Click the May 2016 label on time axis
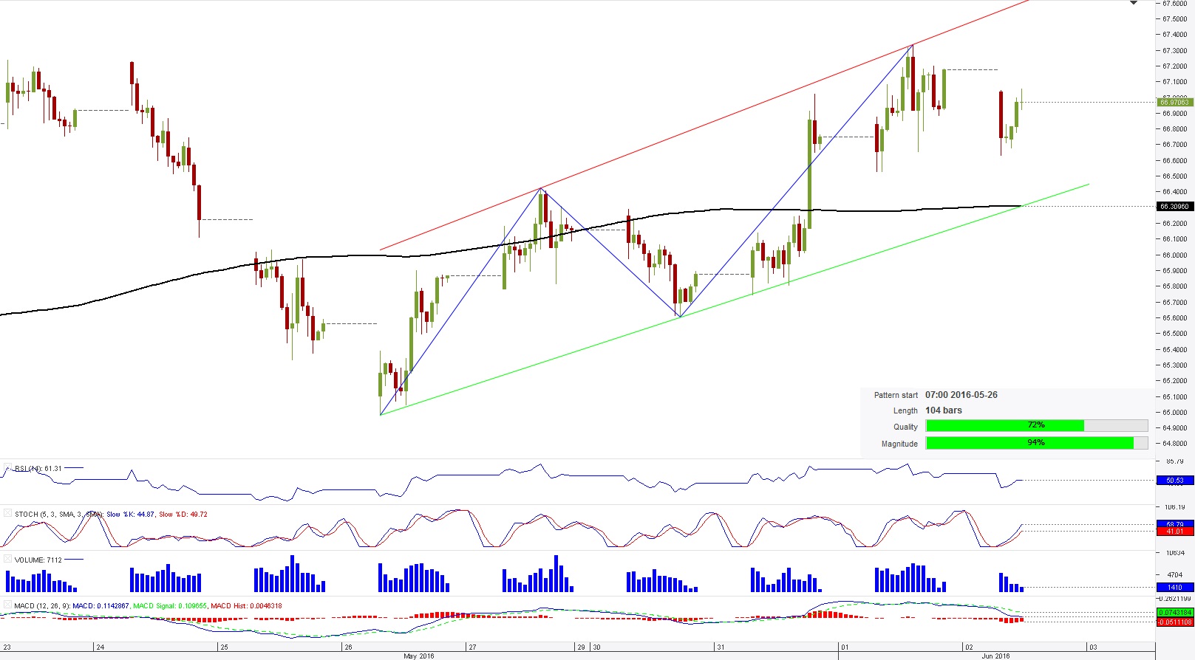Viewport: 1195px width, 660px height. click(419, 656)
